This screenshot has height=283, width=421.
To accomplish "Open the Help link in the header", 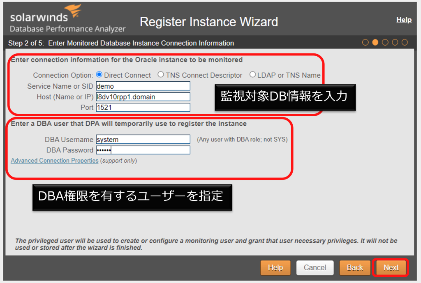I will pos(404,19).
